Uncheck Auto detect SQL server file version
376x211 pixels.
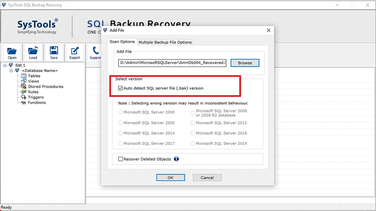coord(120,88)
